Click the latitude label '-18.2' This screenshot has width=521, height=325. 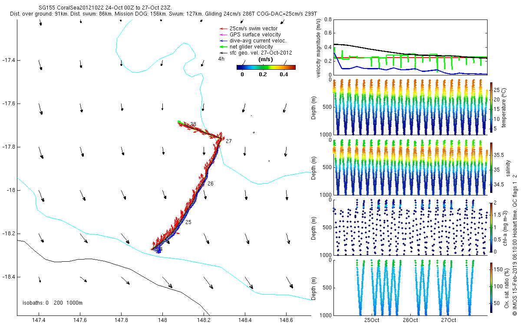(8, 234)
